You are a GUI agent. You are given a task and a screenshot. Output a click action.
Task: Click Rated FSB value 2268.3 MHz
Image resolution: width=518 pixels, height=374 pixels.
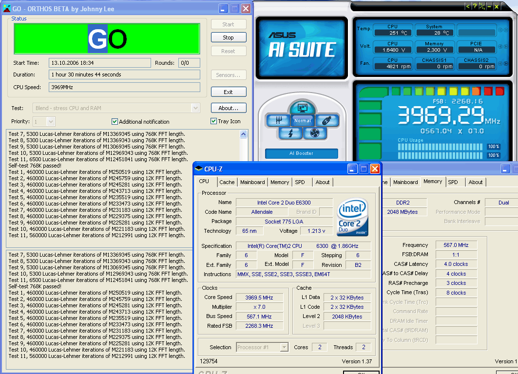[259, 326]
